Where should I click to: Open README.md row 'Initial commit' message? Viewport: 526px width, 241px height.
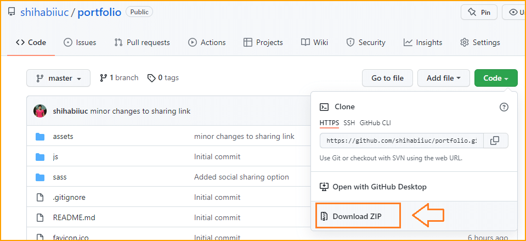(217, 217)
